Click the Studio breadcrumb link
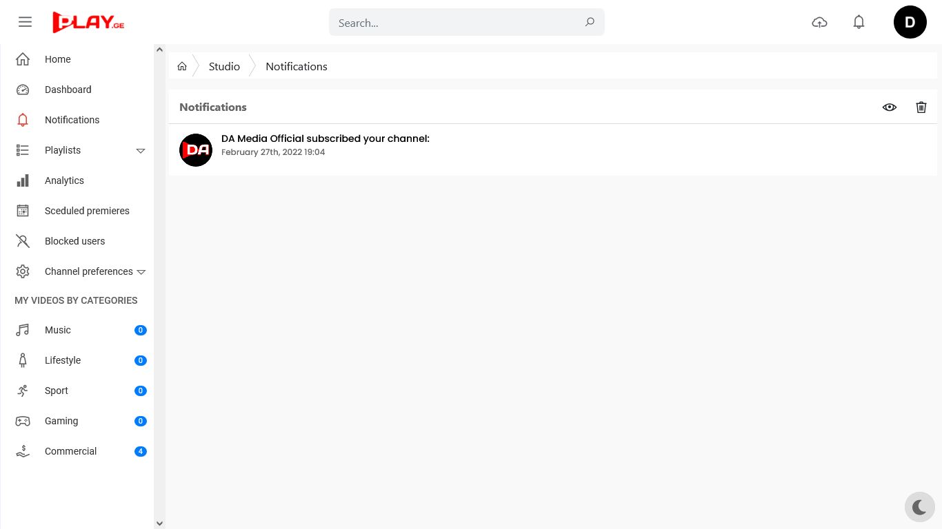 point(224,66)
